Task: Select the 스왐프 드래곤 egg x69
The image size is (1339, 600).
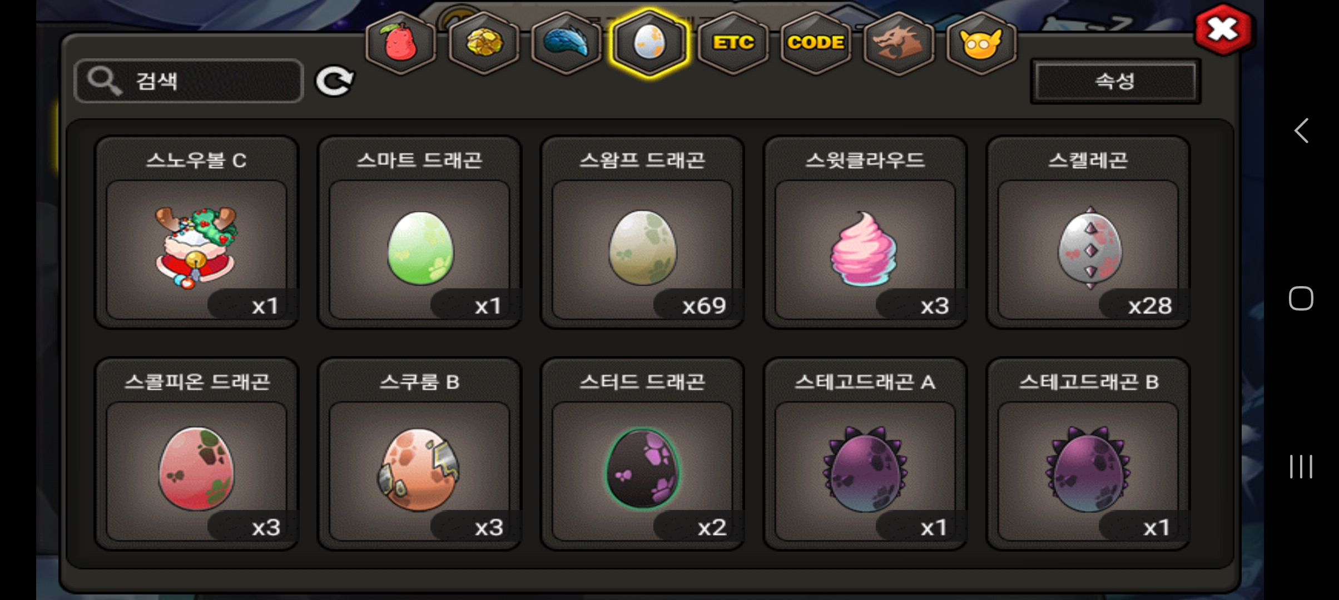Action: click(x=642, y=232)
